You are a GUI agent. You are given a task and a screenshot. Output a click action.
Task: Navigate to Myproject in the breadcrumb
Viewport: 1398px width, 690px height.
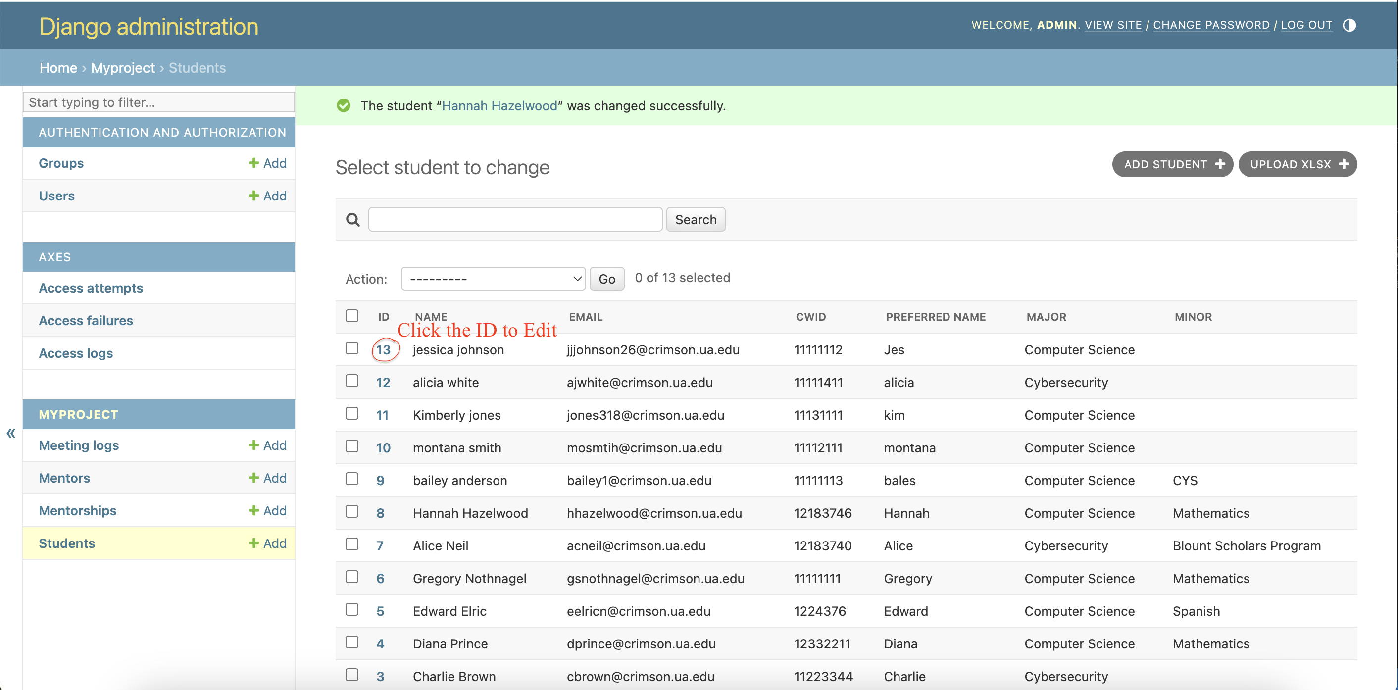pyautogui.click(x=123, y=68)
